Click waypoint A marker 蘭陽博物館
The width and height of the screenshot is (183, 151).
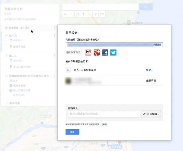[x=11, y=86]
